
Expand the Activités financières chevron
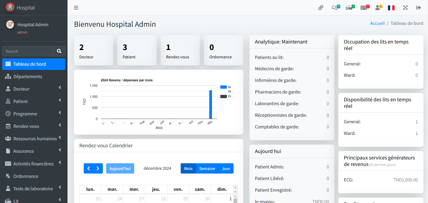pos(60,162)
